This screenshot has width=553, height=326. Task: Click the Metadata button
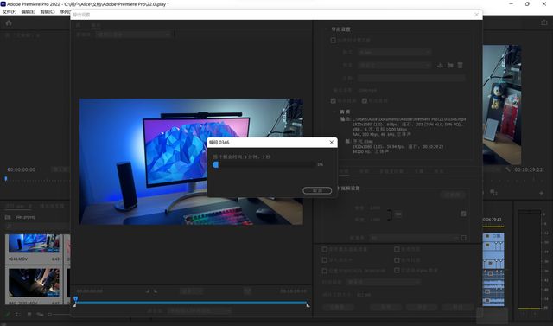338,307
